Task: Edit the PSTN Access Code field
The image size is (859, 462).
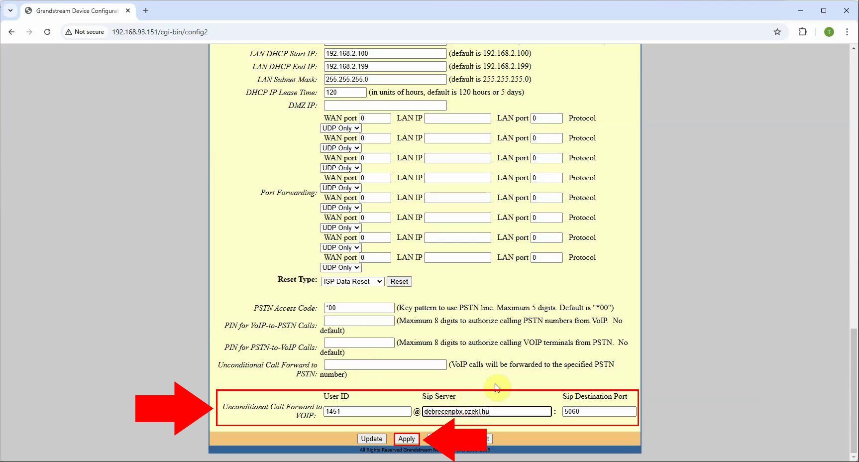Action: [x=359, y=308]
